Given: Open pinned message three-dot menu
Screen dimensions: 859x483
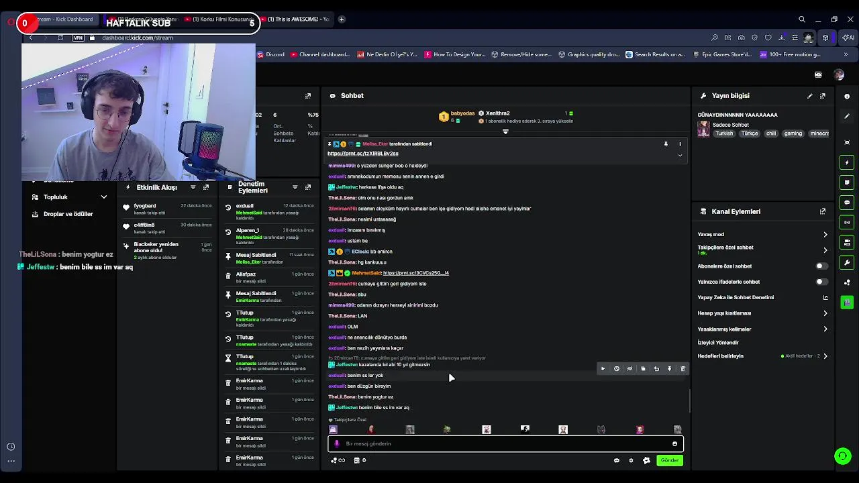Looking at the screenshot, I should (x=680, y=144).
